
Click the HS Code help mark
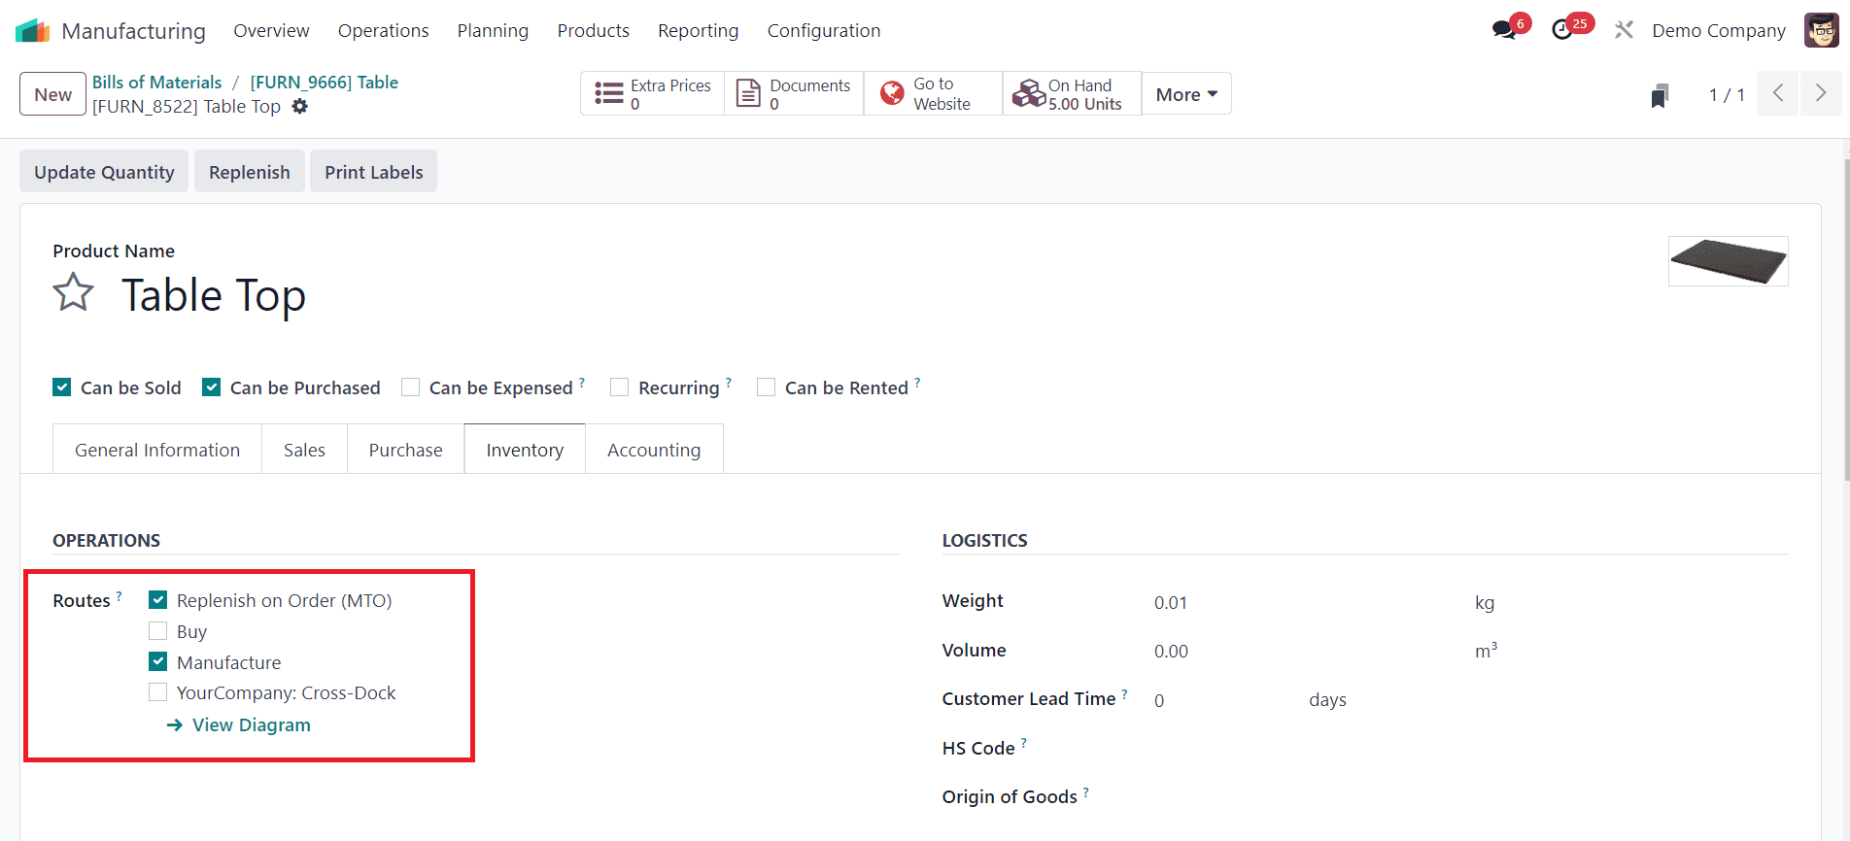1023,743
